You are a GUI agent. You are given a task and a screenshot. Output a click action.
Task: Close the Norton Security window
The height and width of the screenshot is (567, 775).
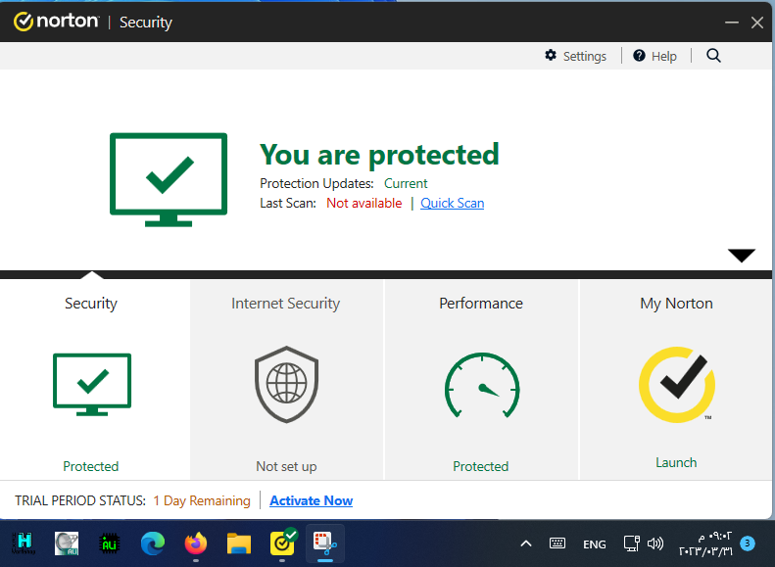coord(757,23)
